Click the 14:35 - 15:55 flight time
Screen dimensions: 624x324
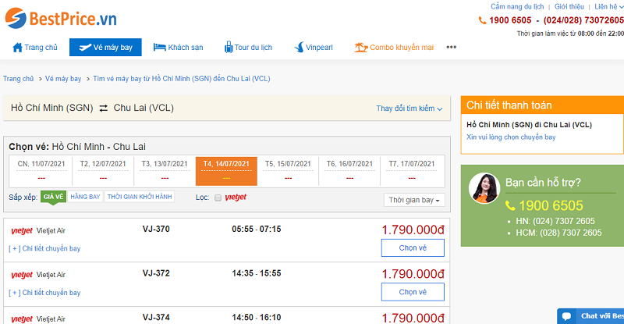click(257, 273)
